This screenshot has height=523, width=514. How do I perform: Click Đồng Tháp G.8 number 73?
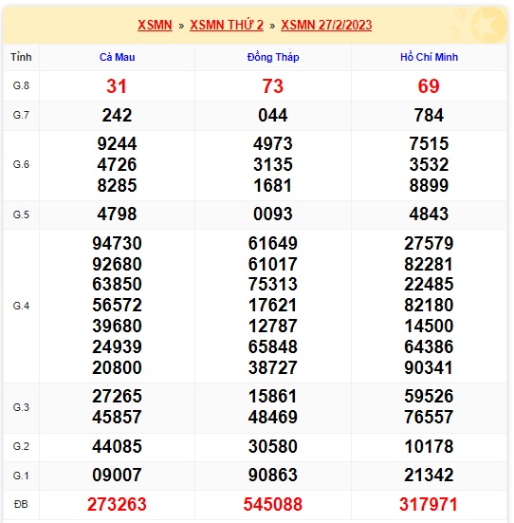click(x=273, y=86)
